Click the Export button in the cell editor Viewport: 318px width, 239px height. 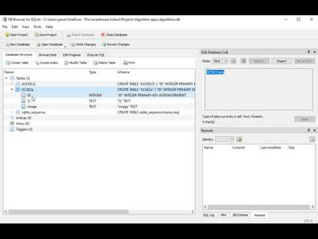coord(282,61)
